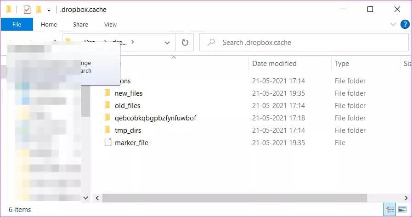The height and width of the screenshot is (217, 412).
Task: Click window system folder icon in title bar
Action: [x=9, y=10]
